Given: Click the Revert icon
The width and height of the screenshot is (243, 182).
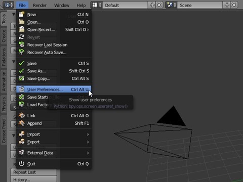Looking at the screenshot, I should pos(21,37).
